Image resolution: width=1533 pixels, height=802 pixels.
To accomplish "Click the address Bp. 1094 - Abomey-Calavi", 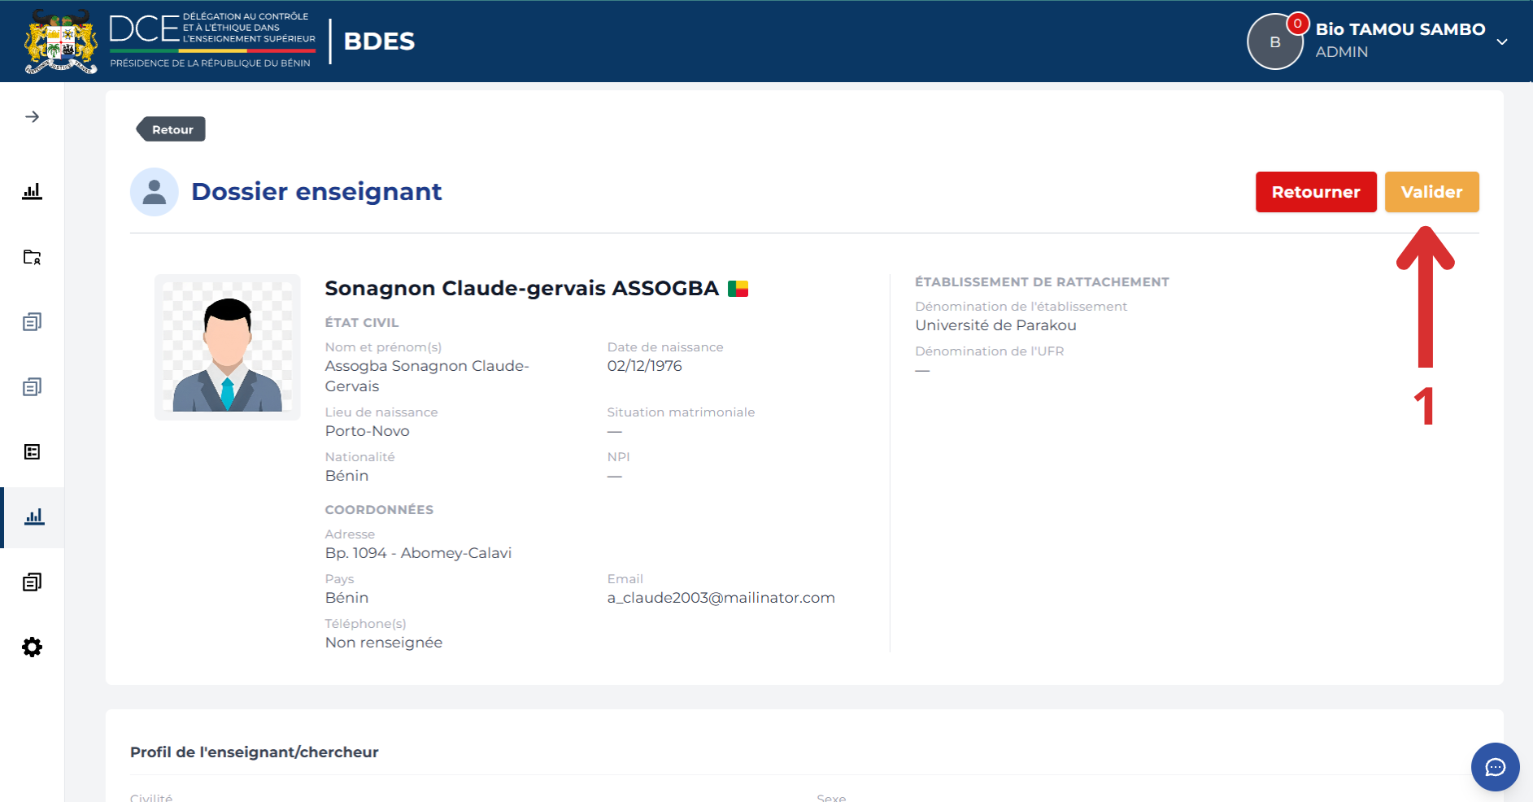I will pyautogui.click(x=418, y=553).
